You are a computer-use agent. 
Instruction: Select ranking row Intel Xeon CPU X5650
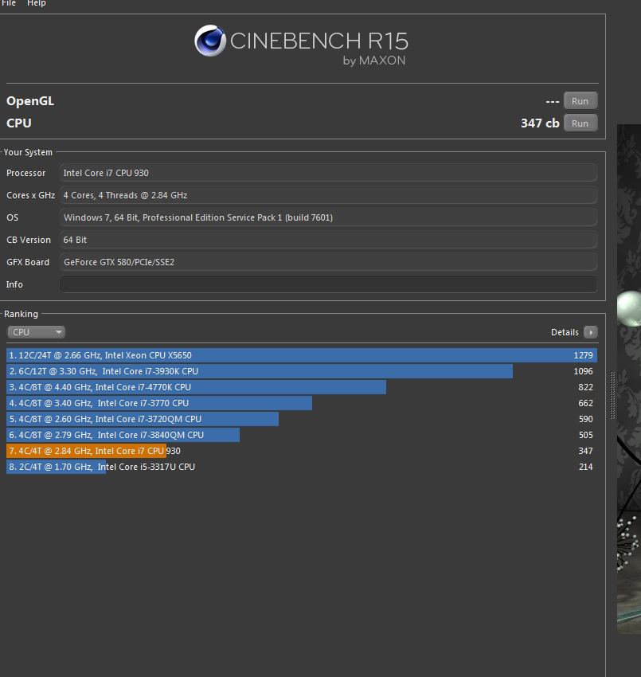[302, 355]
